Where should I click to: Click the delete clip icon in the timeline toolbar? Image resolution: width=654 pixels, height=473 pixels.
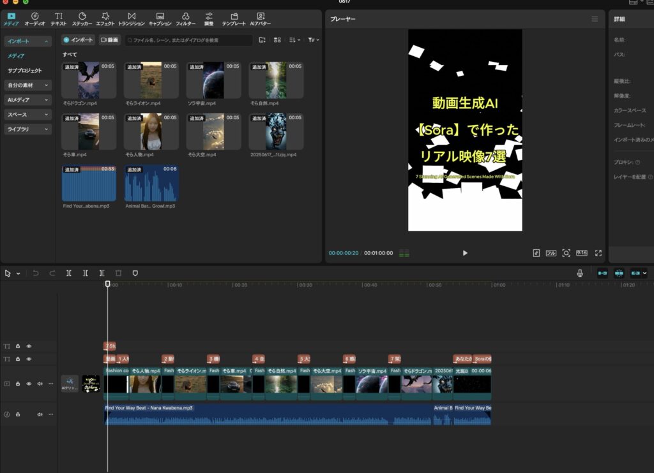[118, 273]
